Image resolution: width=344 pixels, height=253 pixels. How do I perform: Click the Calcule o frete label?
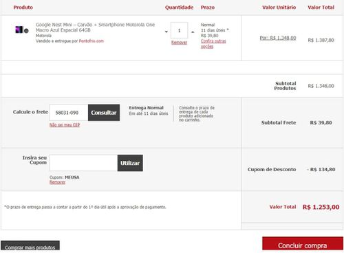click(x=30, y=112)
